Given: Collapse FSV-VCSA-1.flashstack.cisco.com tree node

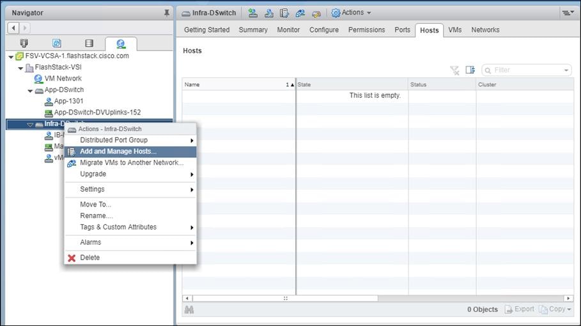Looking at the screenshot, I should [11, 57].
